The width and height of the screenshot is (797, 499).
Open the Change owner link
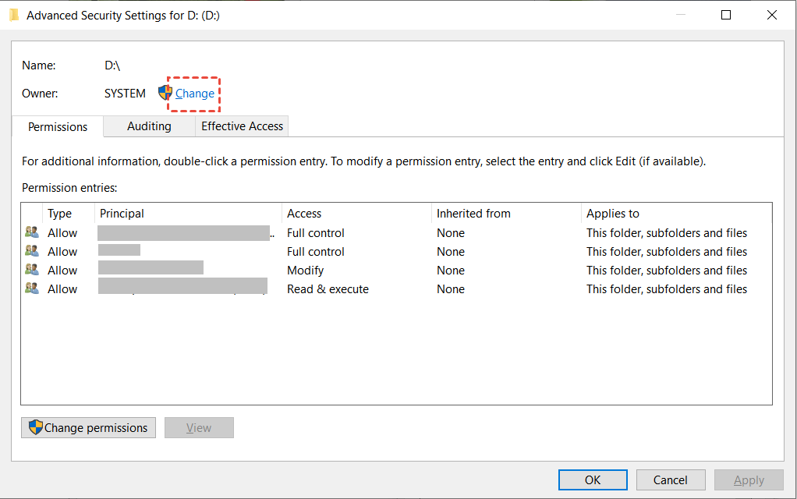[x=195, y=94]
